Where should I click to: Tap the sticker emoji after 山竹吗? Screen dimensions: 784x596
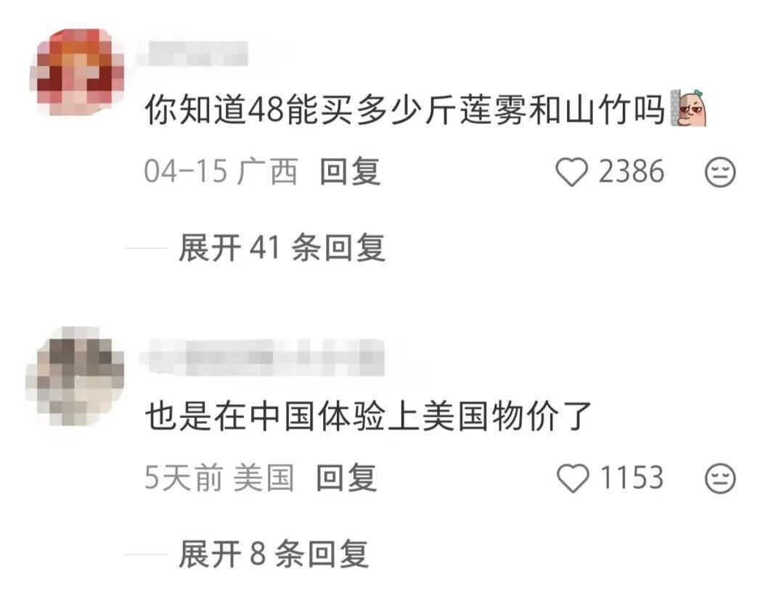click(687, 107)
